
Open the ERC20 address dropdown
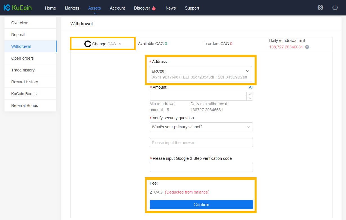[201, 74]
